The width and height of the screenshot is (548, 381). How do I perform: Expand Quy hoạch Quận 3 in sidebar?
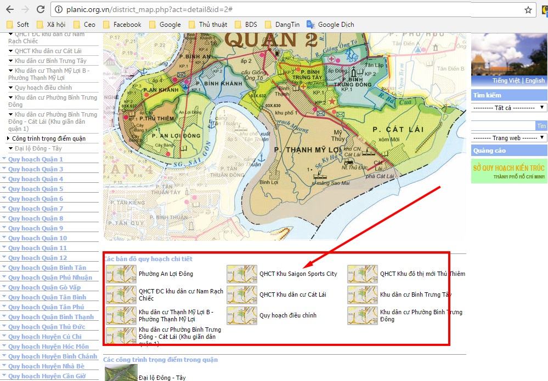point(35,169)
